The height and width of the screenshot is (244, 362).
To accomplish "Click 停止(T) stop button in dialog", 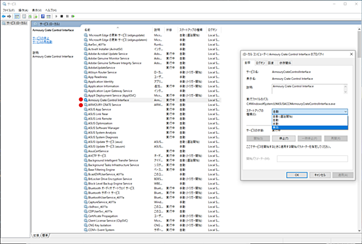I will pos(284,139).
